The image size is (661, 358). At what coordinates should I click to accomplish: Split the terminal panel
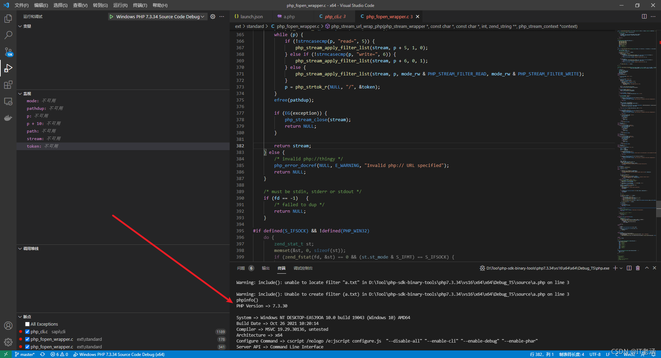pyautogui.click(x=629, y=268)
